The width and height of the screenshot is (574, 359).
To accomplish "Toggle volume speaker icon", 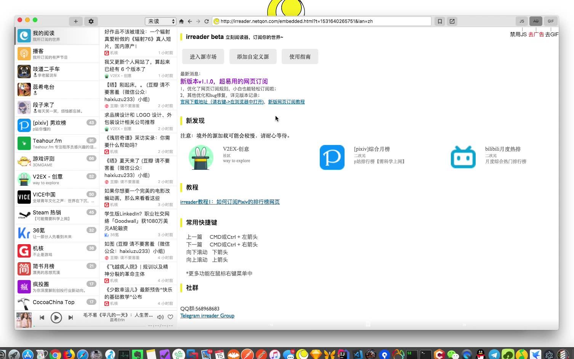I will tap(160, 317).
